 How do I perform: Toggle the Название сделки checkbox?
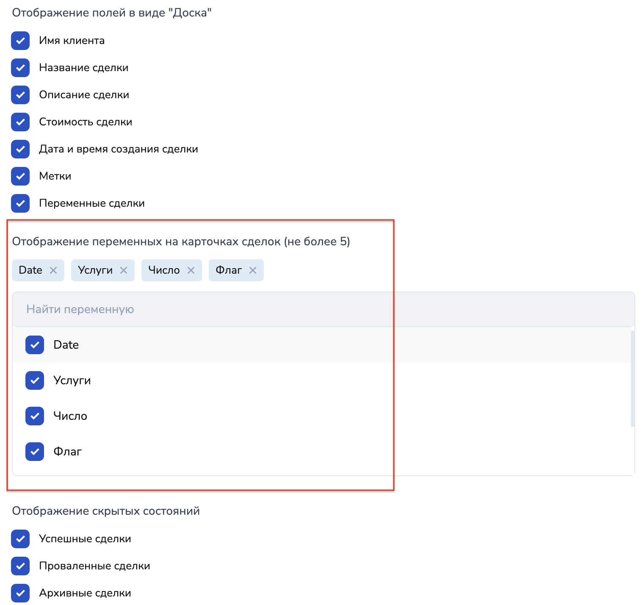[x=20, y=68]
